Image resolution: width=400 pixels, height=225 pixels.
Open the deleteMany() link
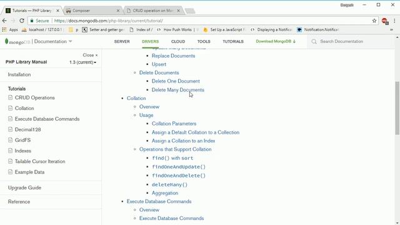pos(169,184)
